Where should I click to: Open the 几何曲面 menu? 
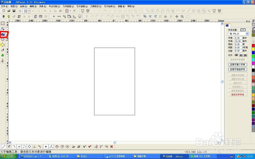pos(68,6)
